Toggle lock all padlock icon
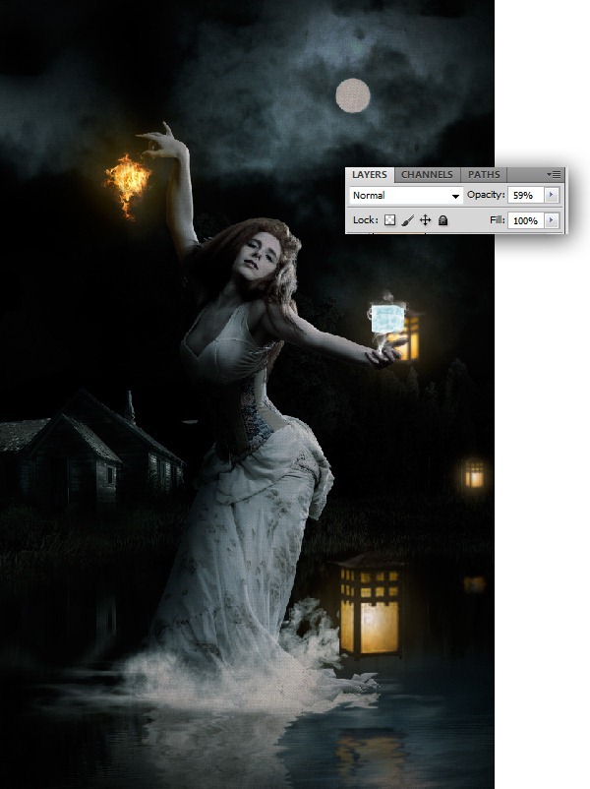This screenshot has height=789, width=590. click(x=442, y=220)
